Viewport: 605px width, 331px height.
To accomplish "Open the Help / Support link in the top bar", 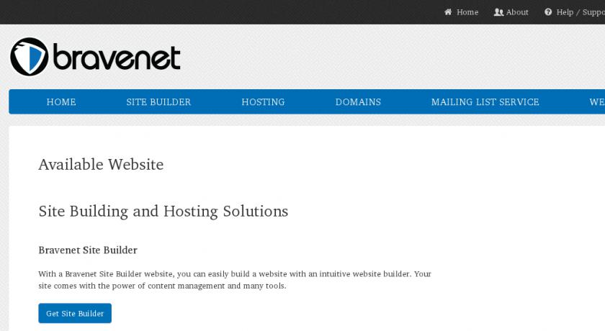I will coord(581,12).
